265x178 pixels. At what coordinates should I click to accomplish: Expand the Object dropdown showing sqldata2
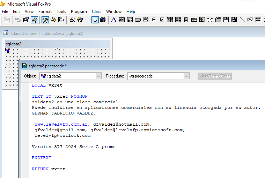[98, 76]
